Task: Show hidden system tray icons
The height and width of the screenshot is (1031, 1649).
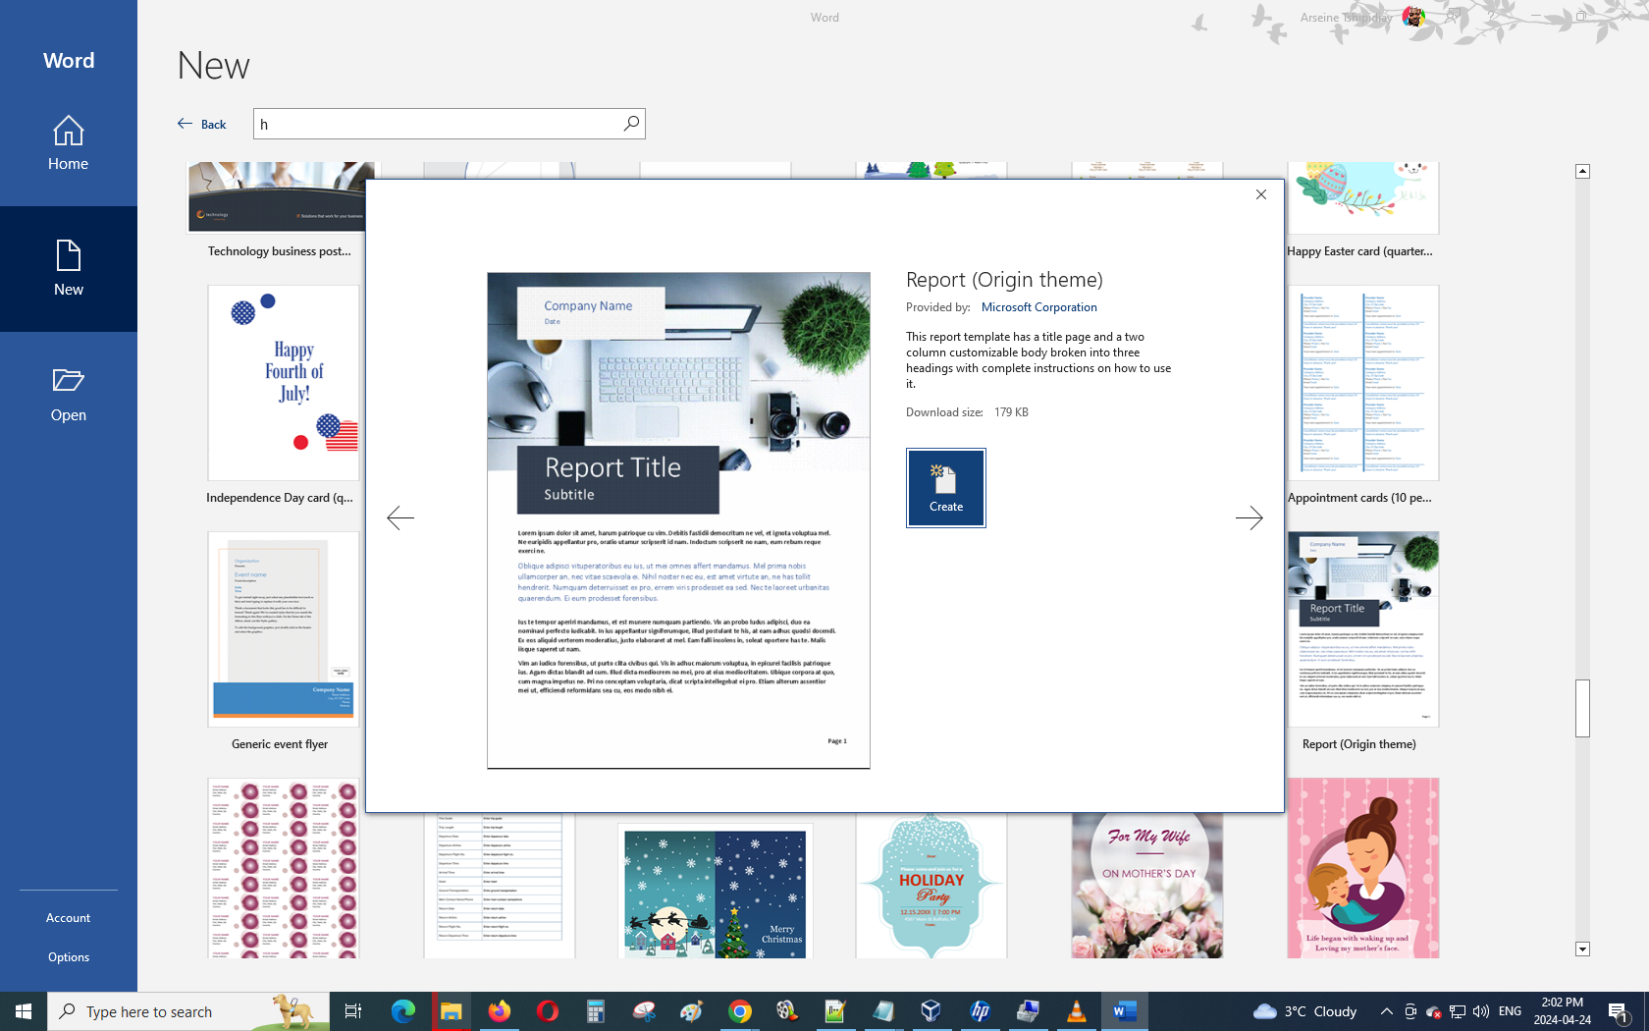Action: (x=1386, y=1011)
